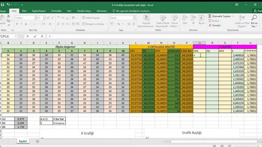Viewport: 262px width, 147px height.
Task: Click the Undo arrow icon
Action: (8, 4)
